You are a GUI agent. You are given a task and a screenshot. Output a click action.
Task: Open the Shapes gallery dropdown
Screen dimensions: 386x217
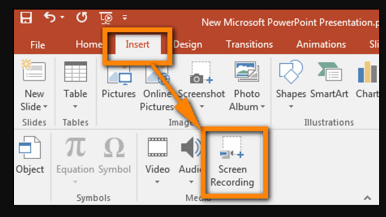click(291, 106)
